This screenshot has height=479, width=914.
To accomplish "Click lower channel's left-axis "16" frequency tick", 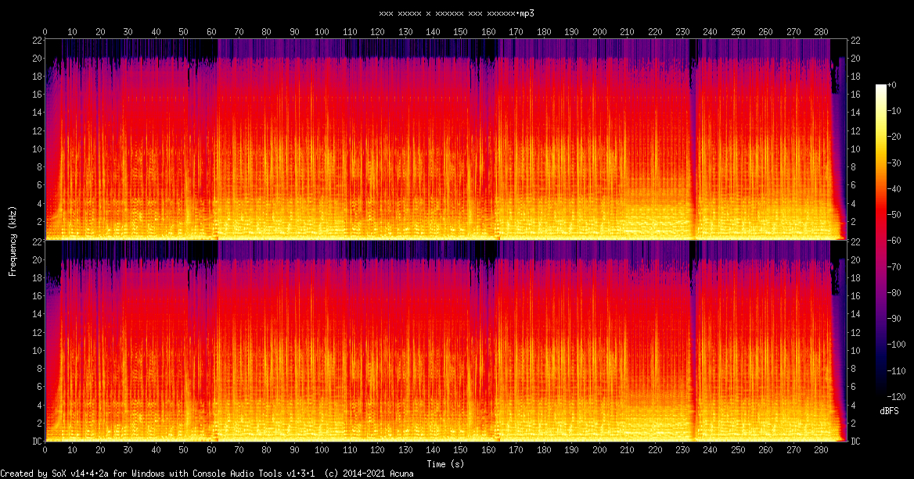I will 37,295.
